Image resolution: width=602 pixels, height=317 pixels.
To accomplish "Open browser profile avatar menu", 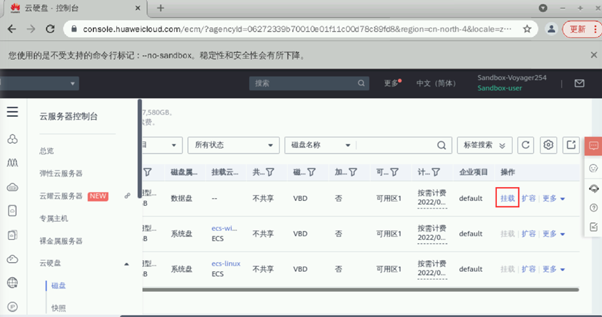I will pos(551,29).
